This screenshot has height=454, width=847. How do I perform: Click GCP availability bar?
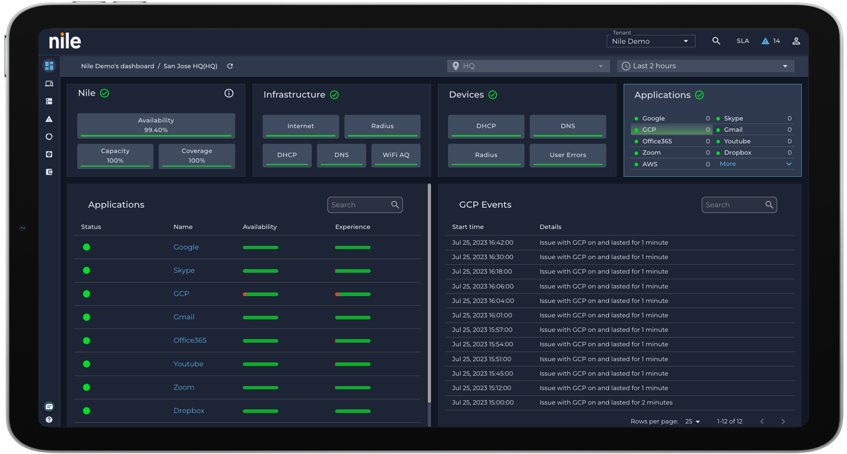[x=260, y=294]
